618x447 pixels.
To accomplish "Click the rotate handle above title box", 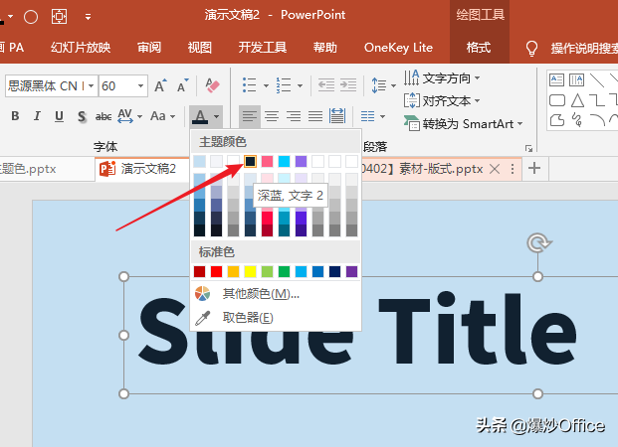I will 538,242.
